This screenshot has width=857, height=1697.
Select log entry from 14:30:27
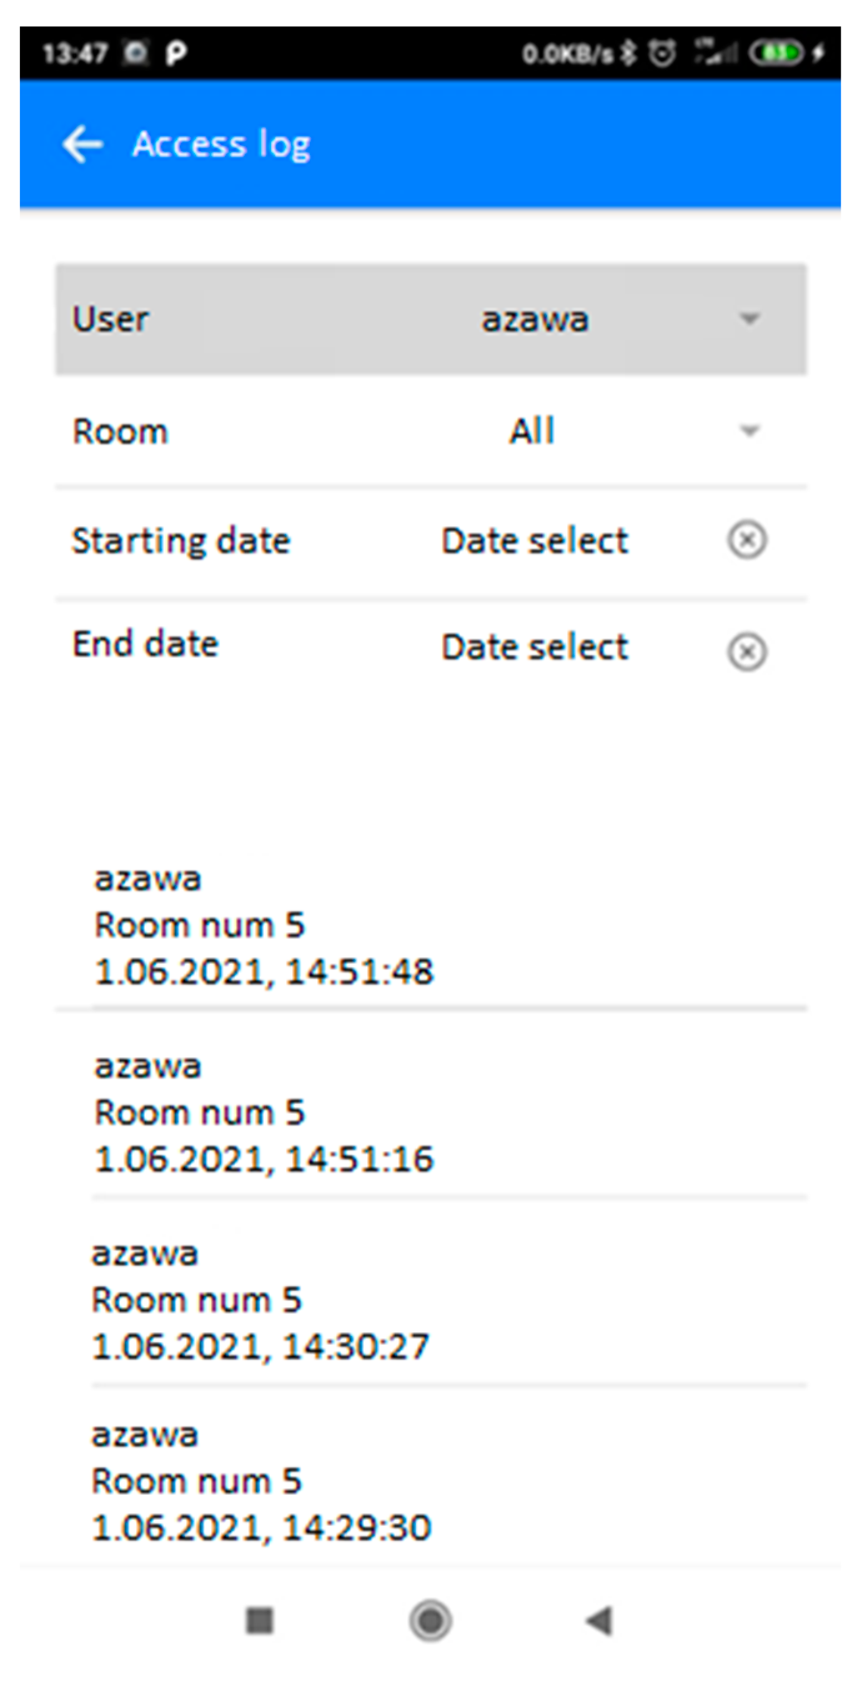(261, 1300)
